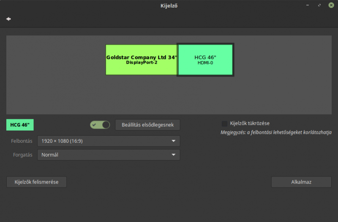Toggle the HCG 46" display on/off switch

(x=100, y=125)
